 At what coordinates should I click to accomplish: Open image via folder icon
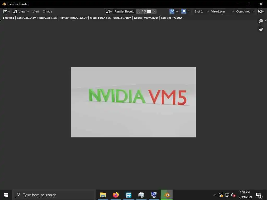point(149,11)
